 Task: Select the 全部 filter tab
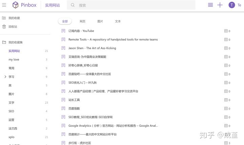pos(65,21)
